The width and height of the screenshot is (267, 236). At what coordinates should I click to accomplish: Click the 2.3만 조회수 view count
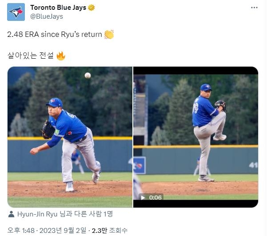tap(110, 230)
